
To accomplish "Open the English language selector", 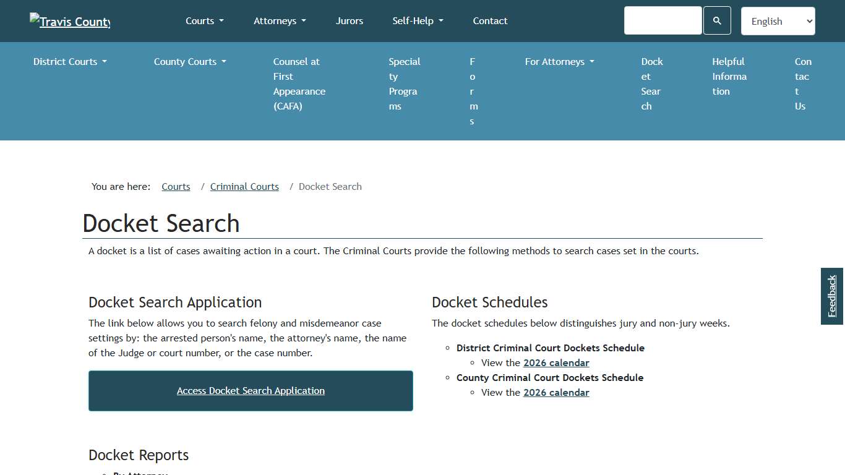I will 778,20.
